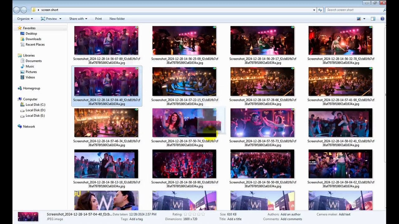The width and height of the screenshot is (399, 224).
Task: Open the Share with dropdown
Action: coord(78,19)
